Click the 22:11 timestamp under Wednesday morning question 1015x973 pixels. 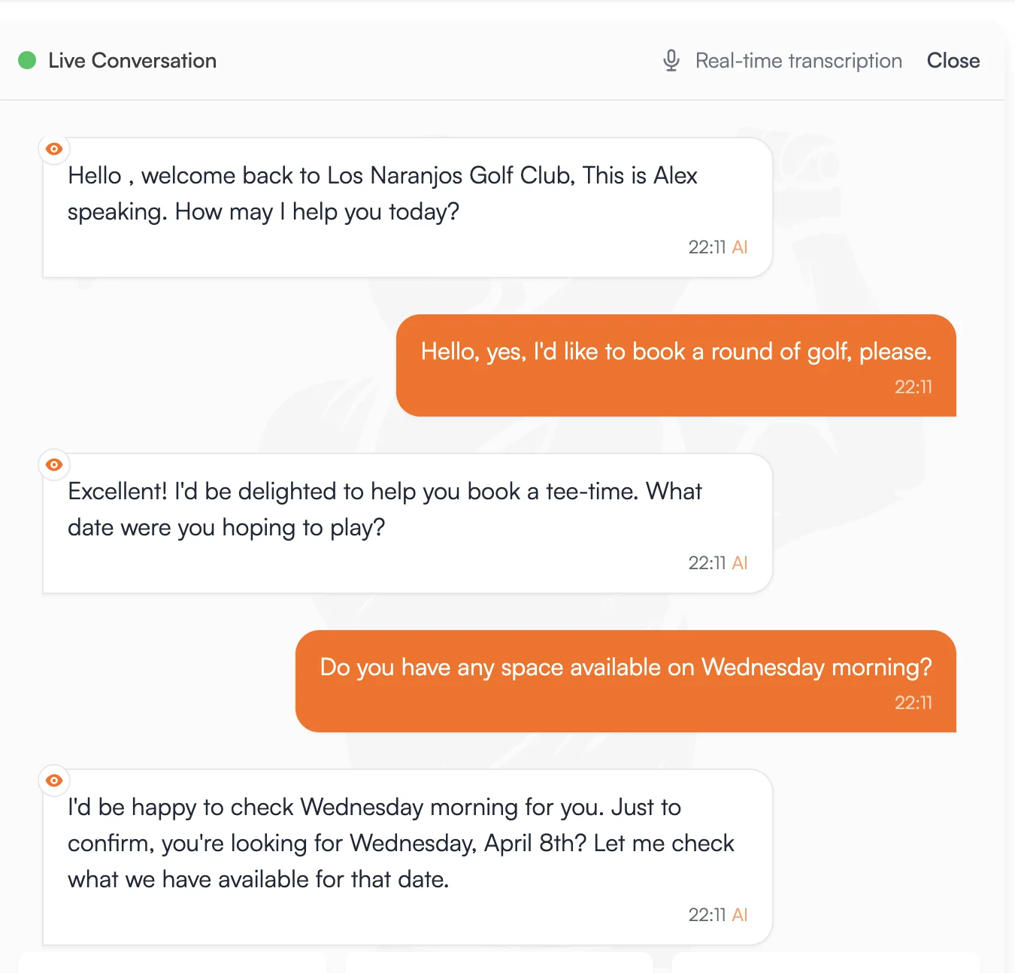pyautogui.click(x=913, y=703)
